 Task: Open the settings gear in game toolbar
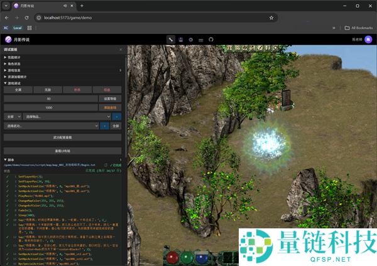[190, 40]
